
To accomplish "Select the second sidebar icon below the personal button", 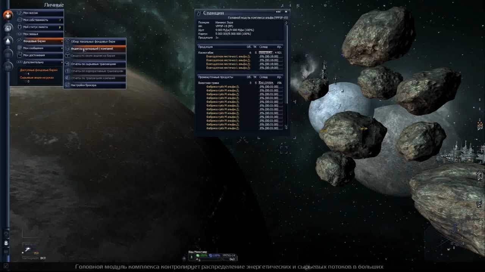I will click(x=8, y=28).
